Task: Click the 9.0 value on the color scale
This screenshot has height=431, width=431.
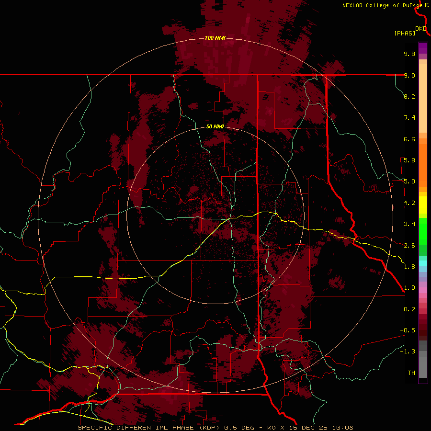Action: [x=409, y=75]
